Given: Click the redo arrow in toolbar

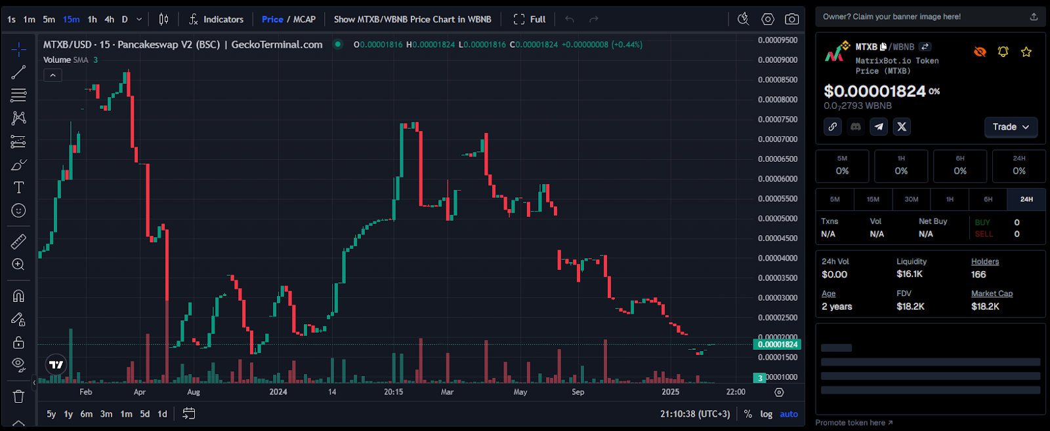Looking at the screenshot, I should coord(594,20).
